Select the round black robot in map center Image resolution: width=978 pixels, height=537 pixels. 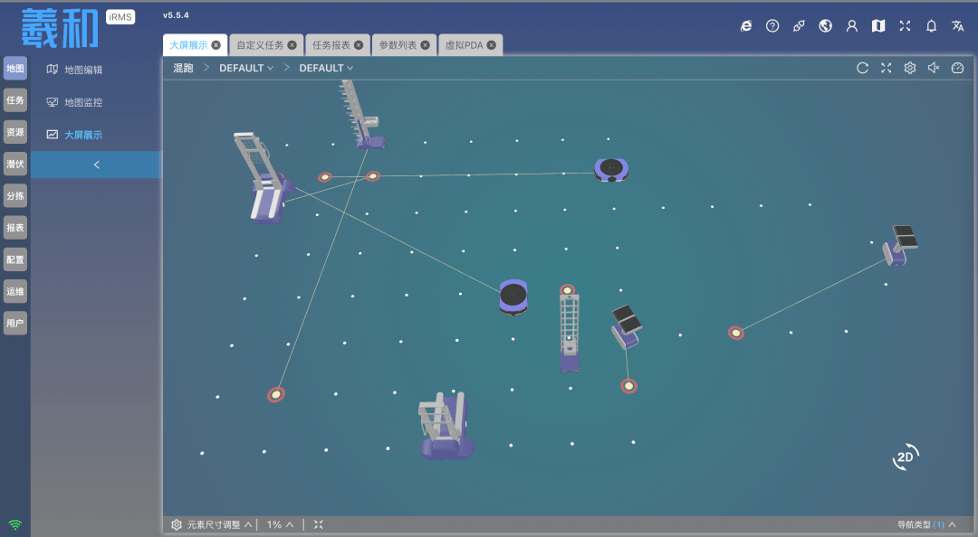(x=514, y=297)
